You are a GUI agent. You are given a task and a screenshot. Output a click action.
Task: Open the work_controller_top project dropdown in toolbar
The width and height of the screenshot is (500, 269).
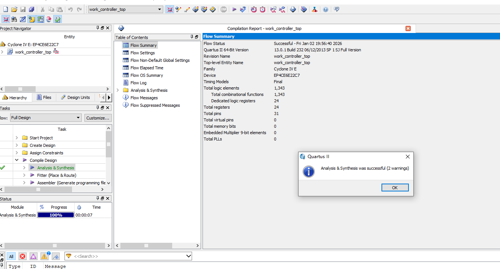(x=125, y=9)
